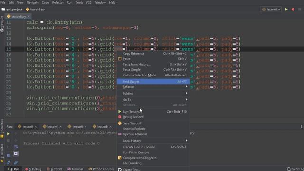Viewport: 304px width, 171px height.
Task: Open the Navigate menu
Action: tap(33, 3)
